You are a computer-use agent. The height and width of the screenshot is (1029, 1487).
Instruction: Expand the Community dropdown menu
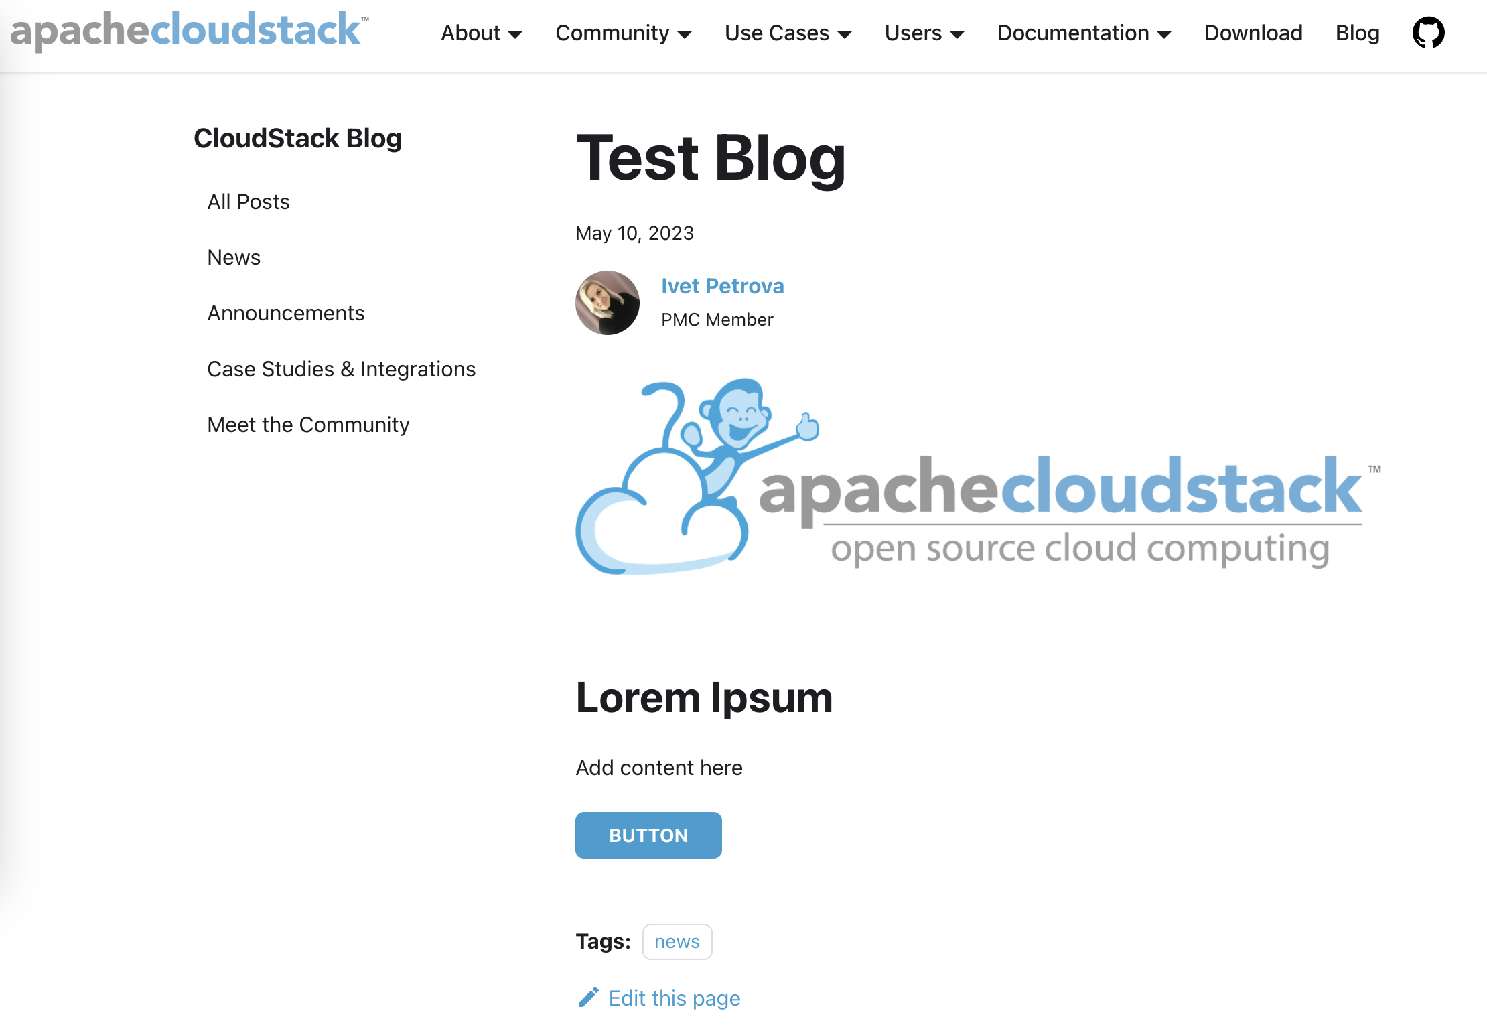click(x=623, y=33)
